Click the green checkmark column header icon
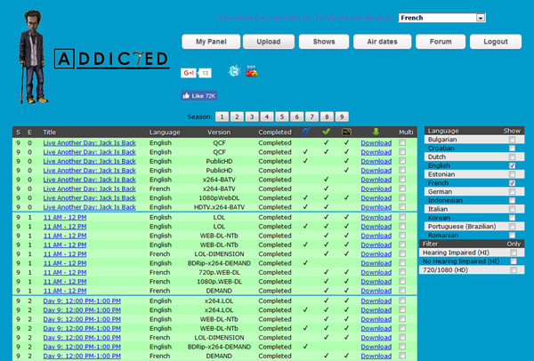Image resolution: width=534 pixels, height=361 pixels. pyautogui.click(x=327, y=132)
